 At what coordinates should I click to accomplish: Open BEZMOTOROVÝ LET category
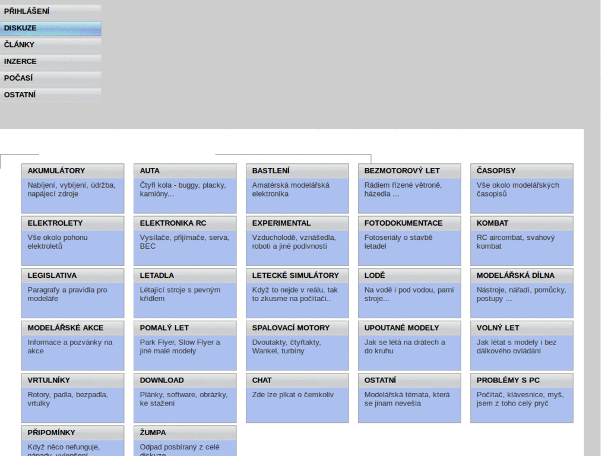coord(402,170)
